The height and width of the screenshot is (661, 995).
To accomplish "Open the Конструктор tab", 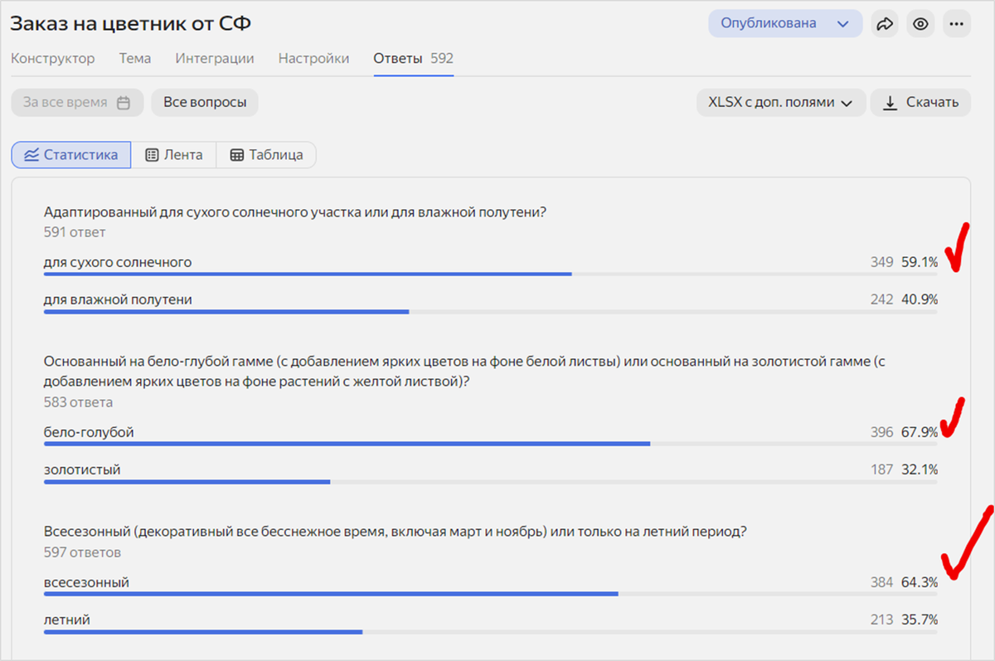I will tap(53, 59).
